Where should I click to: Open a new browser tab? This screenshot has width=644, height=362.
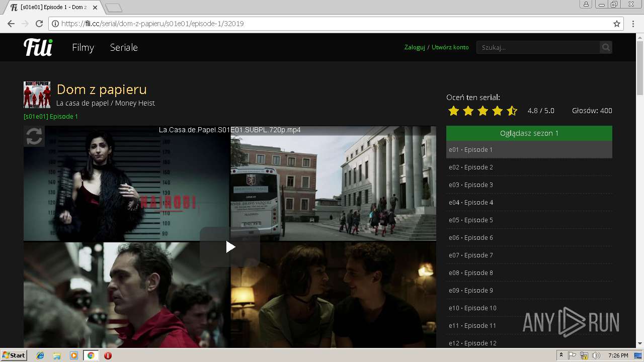[114, 8]
